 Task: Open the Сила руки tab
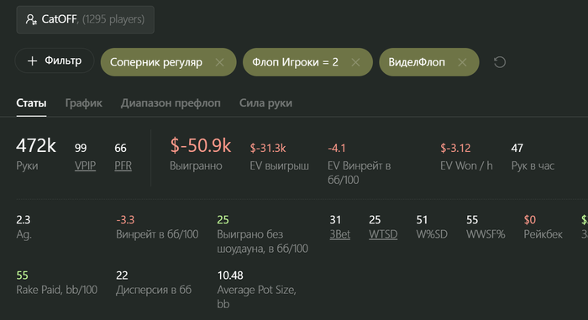[266, 103]
